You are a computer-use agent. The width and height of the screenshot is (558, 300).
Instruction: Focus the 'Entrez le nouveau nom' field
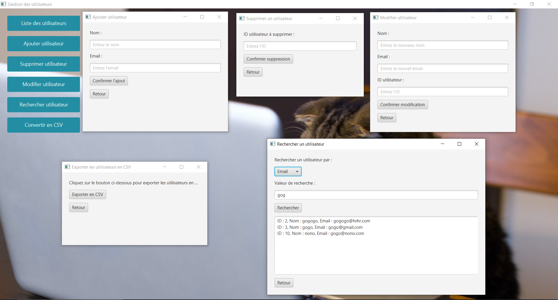click(443, 45)
